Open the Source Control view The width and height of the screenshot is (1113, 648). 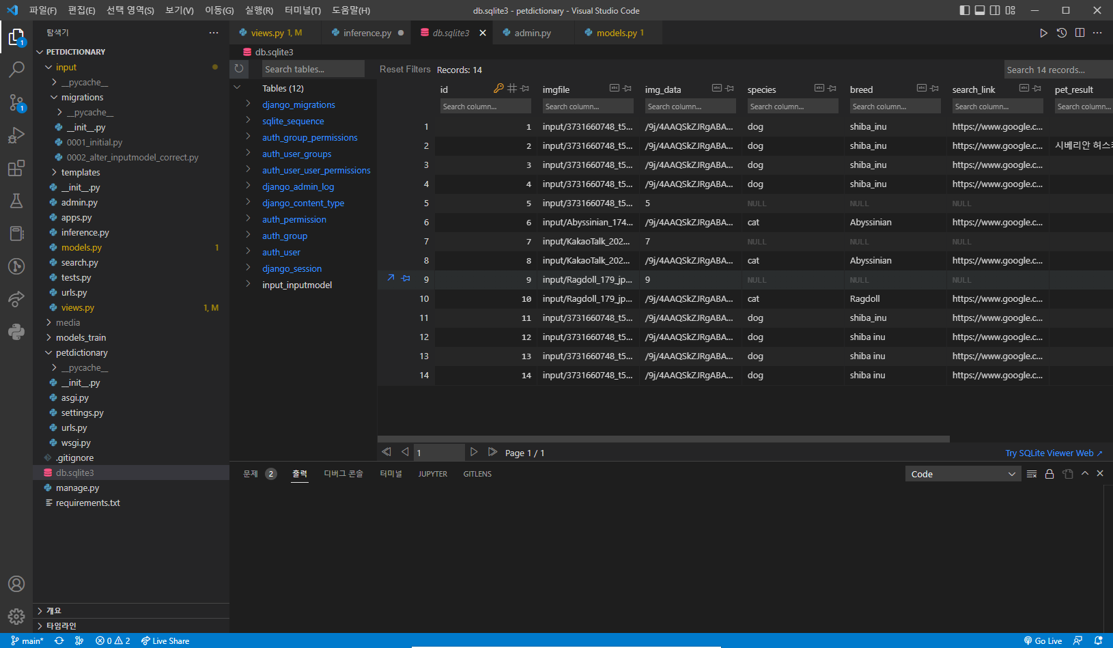point(16,102)
